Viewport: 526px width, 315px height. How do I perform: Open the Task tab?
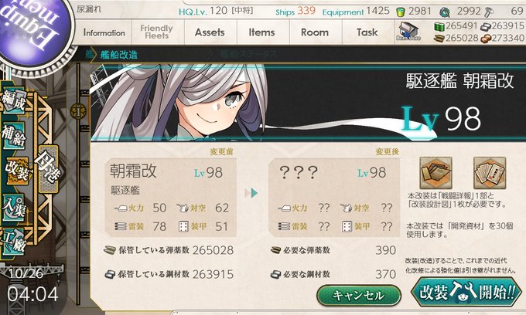click(x=367, y=32)
